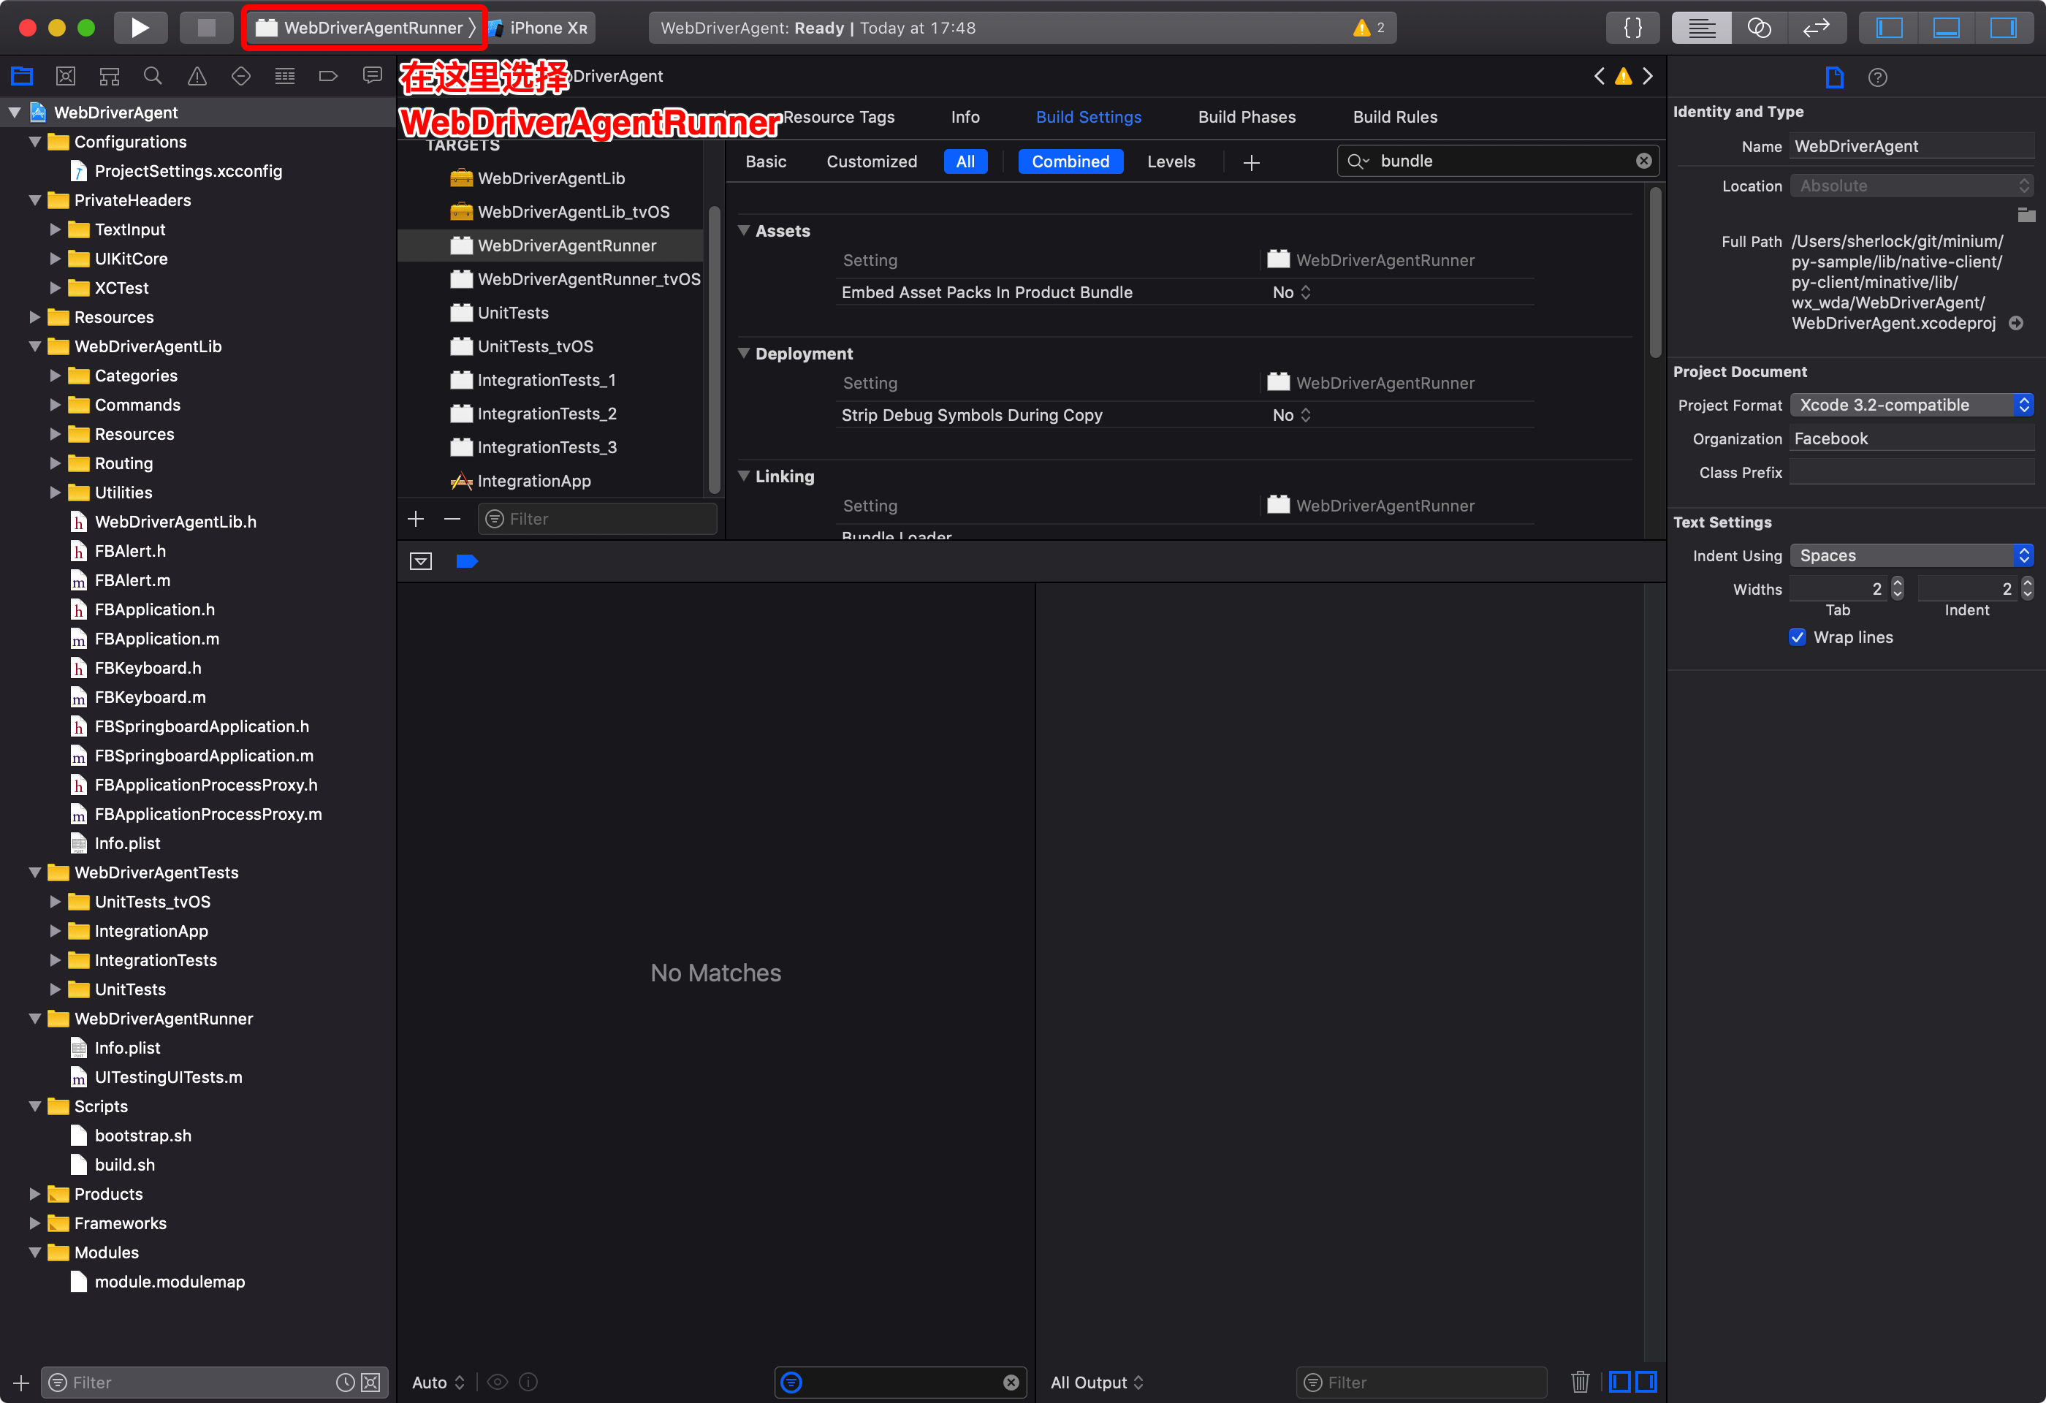The image size is (2046, 1403).
Task: Click the Basic settings filter button
Action: [765, 162]
